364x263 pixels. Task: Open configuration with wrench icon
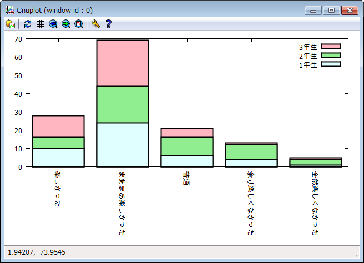[x=95, y=24]
